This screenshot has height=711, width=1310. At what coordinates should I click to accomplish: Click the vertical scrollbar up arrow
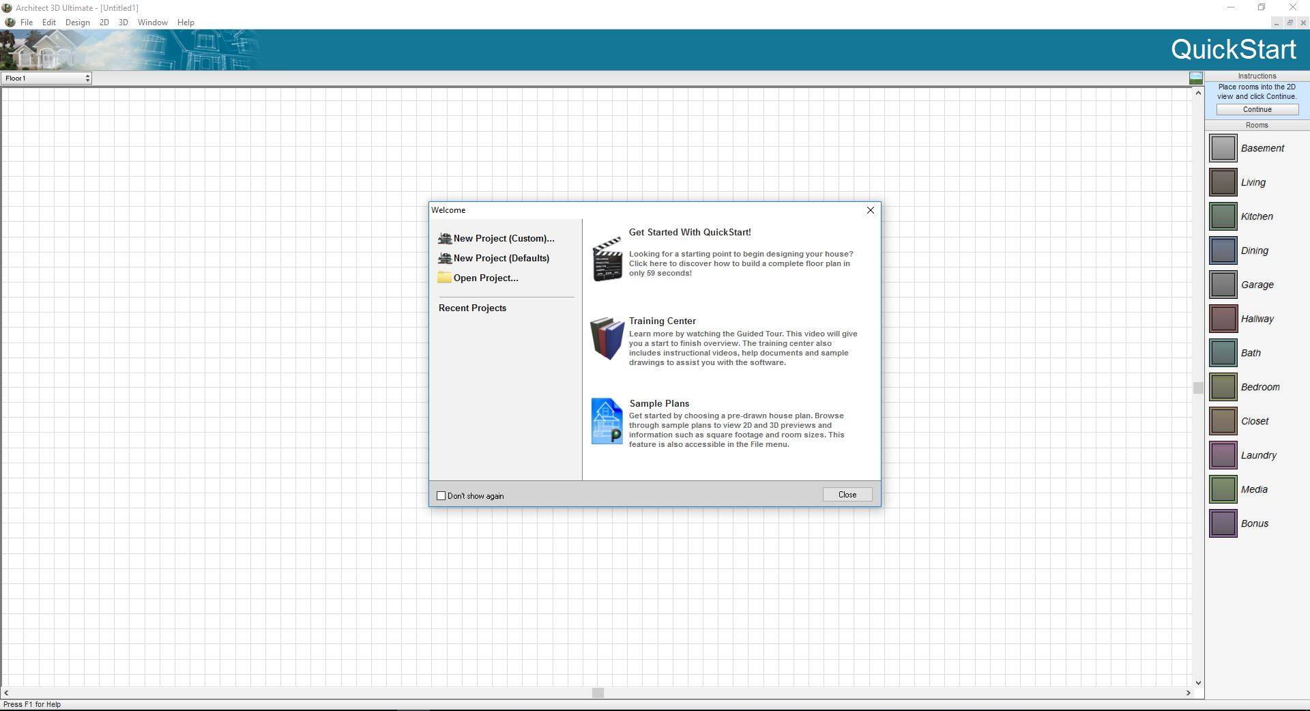pos(1198,93)
